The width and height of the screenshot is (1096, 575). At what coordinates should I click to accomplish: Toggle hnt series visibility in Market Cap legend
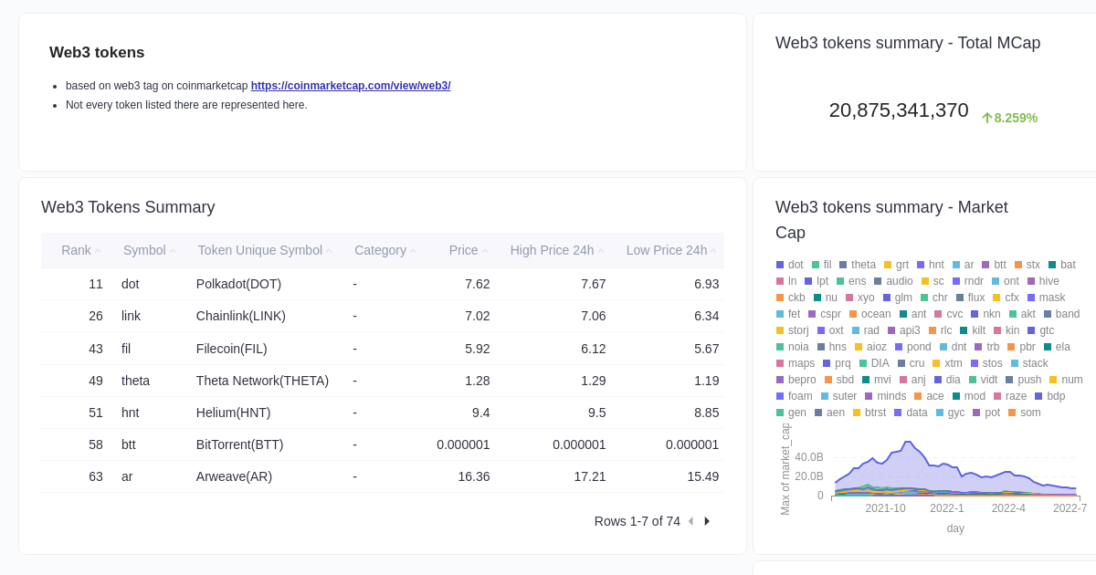(932, 265)
